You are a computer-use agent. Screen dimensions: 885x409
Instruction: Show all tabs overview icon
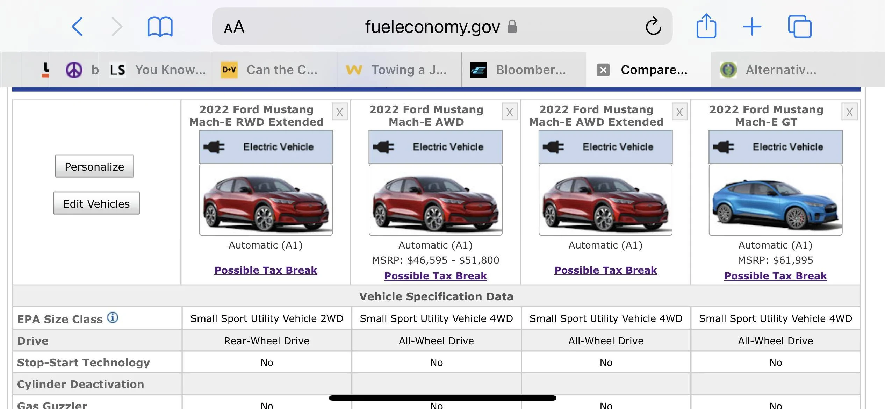click(x=800, y=27)
